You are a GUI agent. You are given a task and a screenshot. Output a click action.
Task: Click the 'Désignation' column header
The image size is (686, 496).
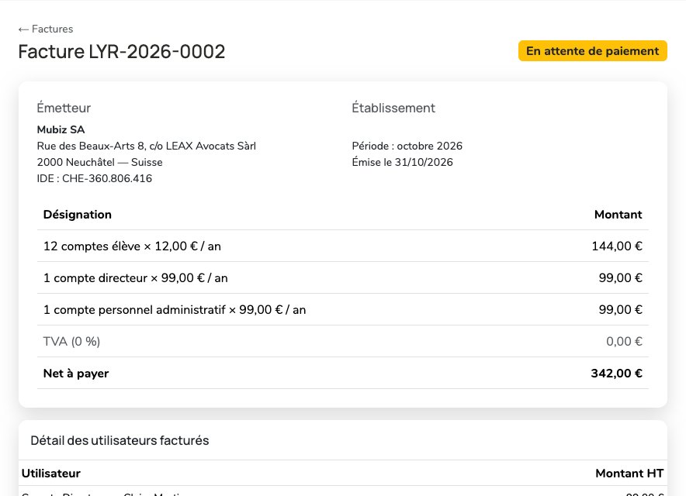[x=78, y=215]
